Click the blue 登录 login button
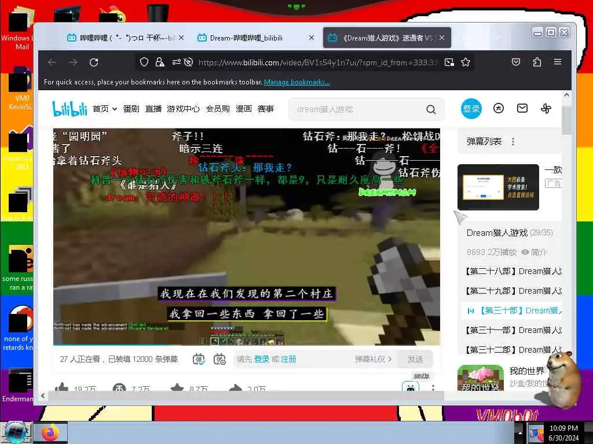 [471, 109]
